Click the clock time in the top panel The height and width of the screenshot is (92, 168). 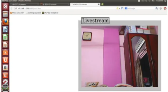pos(159,1)
